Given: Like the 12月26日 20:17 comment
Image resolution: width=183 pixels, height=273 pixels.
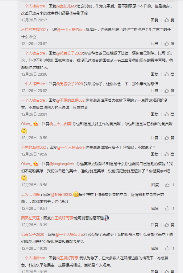Looking at the screenshot, I should click(169, 20).
